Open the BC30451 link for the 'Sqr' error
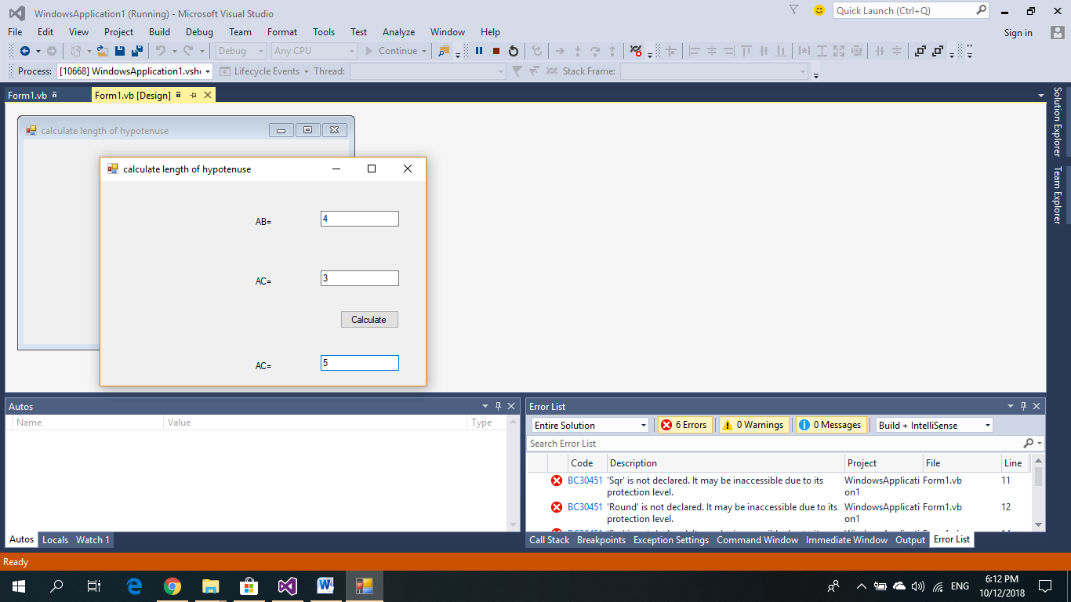This screenshot has width=1071, height=602. click(585, 481)
